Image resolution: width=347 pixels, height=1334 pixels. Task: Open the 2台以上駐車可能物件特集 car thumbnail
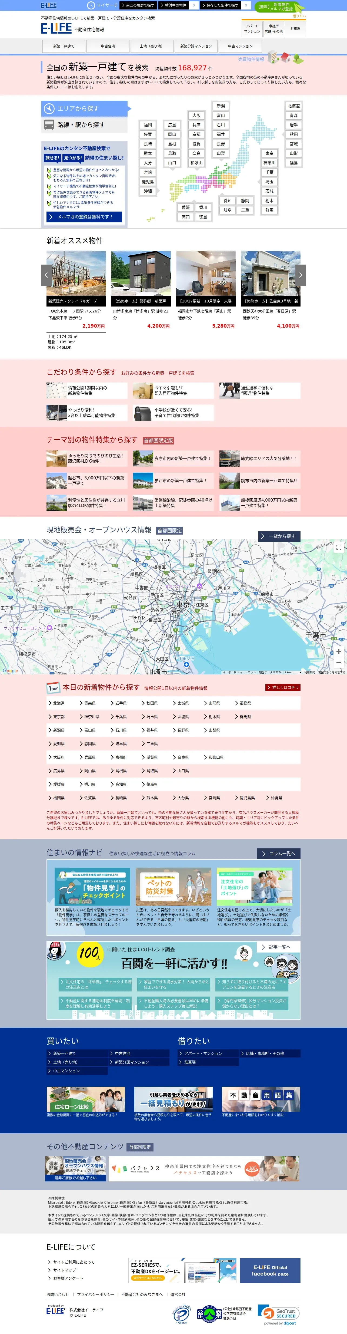tap(56, 413)
